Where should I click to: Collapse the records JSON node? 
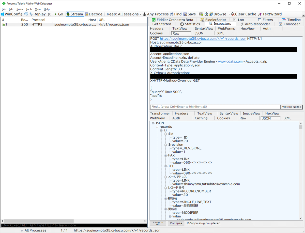click(x=157, y=127)
